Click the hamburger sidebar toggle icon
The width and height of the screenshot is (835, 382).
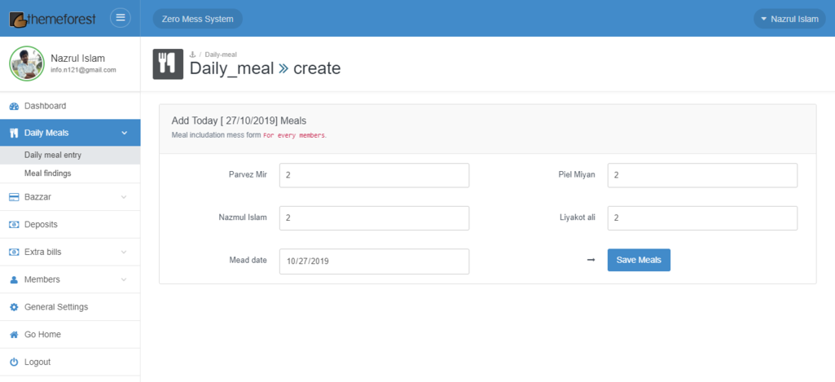tap(121, 18)
